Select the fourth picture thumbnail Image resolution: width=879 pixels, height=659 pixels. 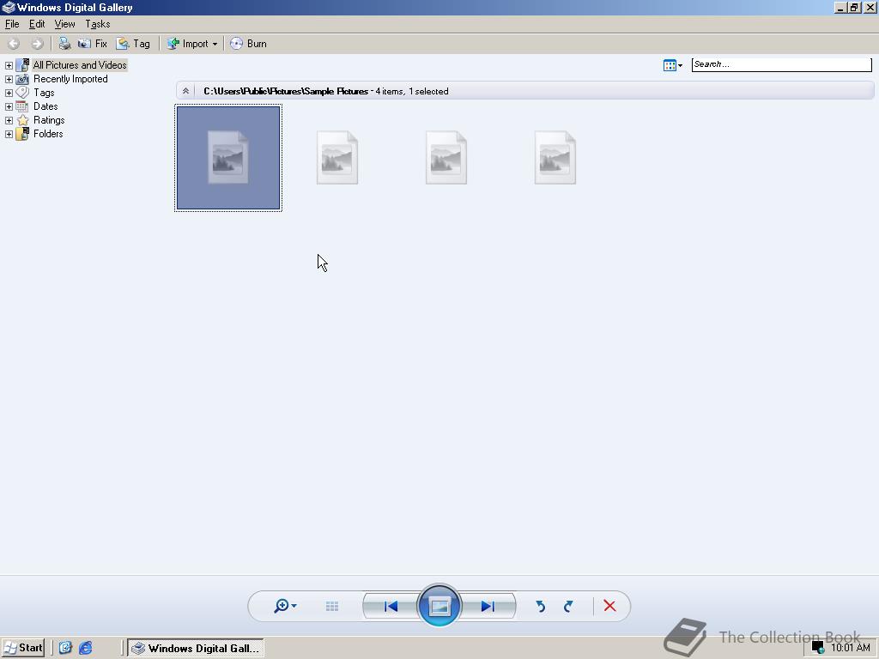tap(555, 158)
